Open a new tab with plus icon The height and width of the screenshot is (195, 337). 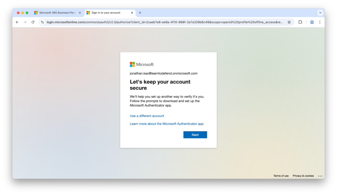(140, 13)
